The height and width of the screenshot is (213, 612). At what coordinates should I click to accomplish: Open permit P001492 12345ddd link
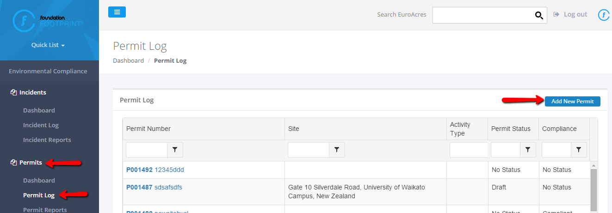[155, 170]
